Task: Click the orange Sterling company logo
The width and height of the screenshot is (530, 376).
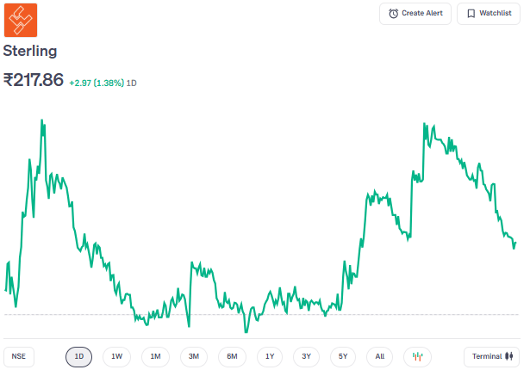Action: click(21, 21)
